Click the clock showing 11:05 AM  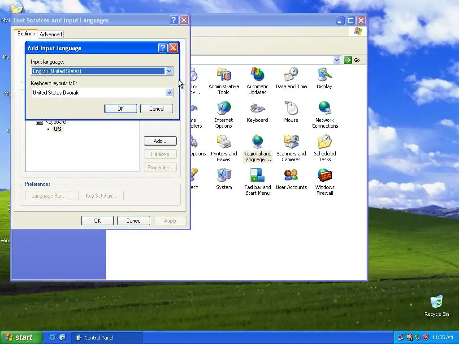pos(442,337)
